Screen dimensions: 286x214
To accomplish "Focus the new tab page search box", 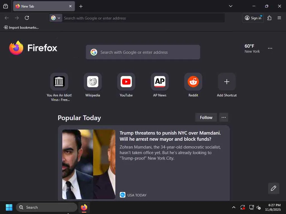I will tap(143, 52).
